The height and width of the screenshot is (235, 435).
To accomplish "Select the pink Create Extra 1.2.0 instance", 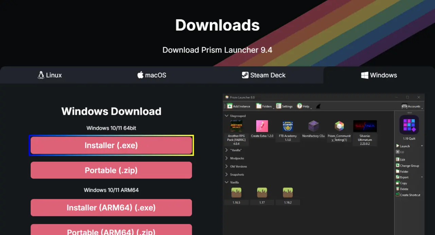I will point(262,126).
